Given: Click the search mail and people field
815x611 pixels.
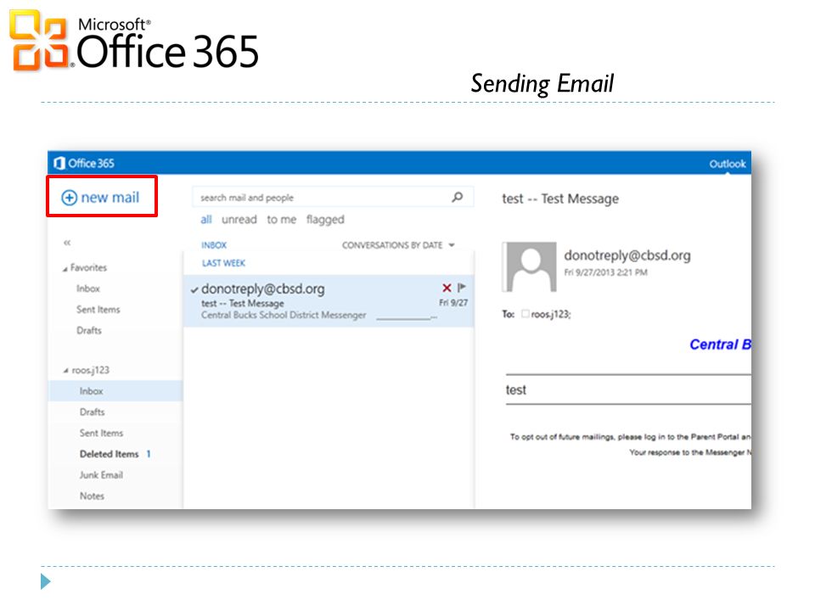Looking at the screenshot, I should (x=333, y=198).
